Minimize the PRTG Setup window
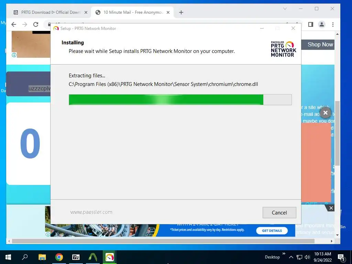The width and height of the screenshot is (352, 264). tap(262, 28)
